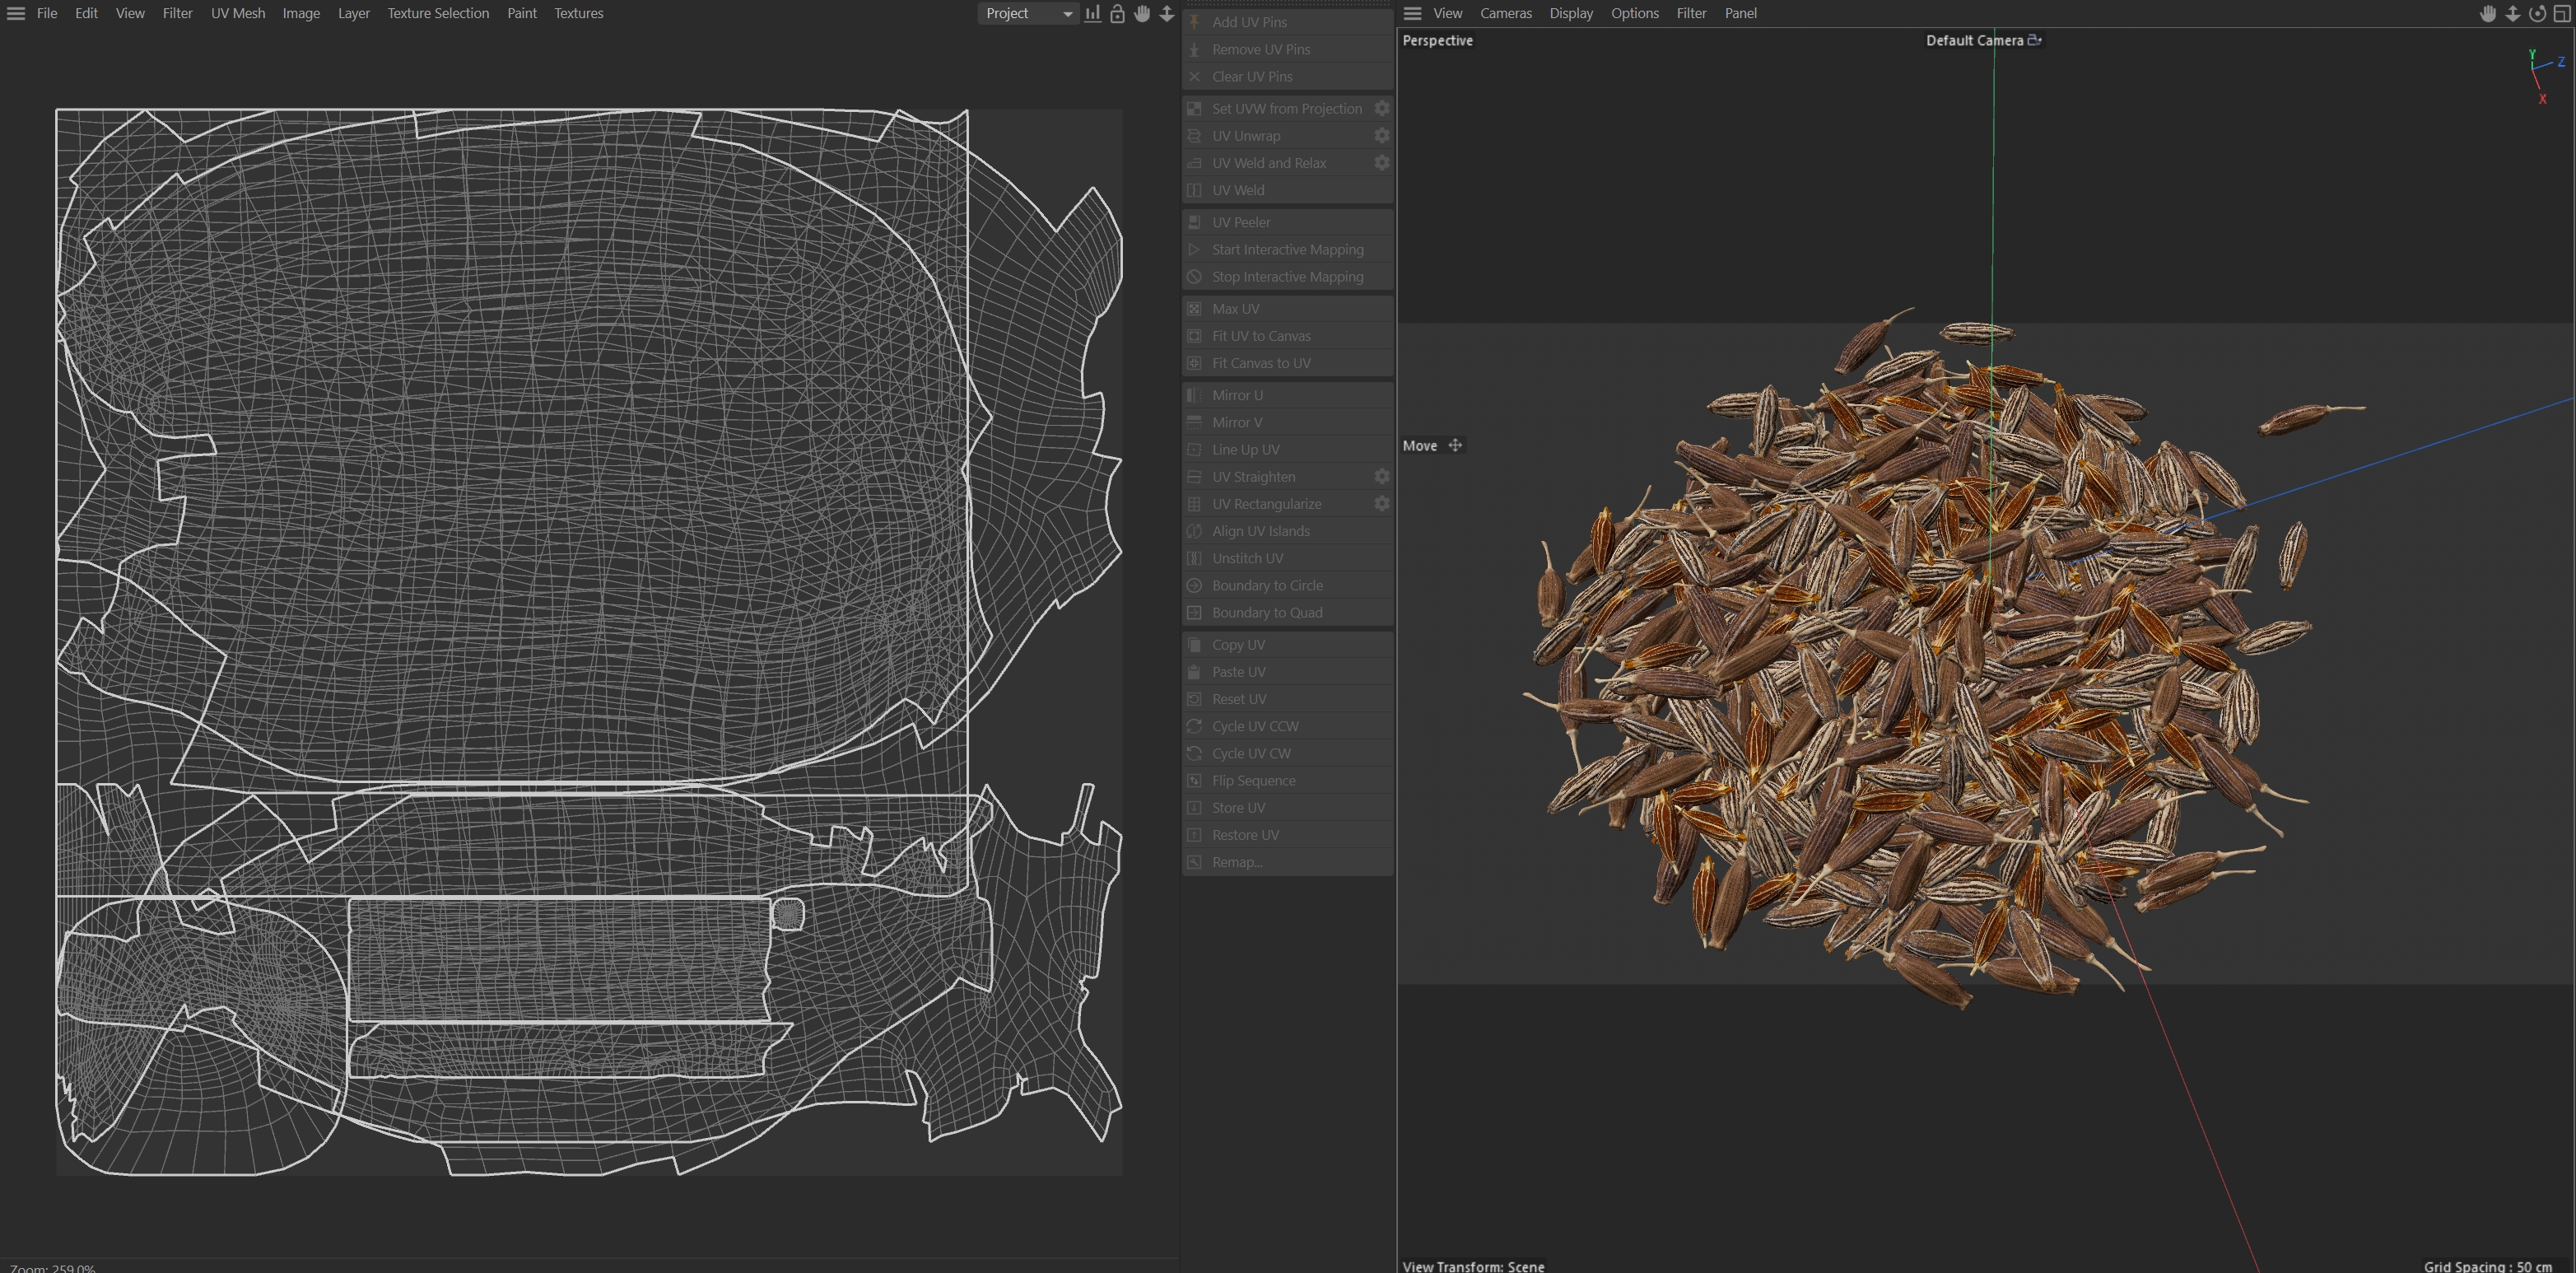Click the pan hand icon in UV editor

(x=1142, y=13)
